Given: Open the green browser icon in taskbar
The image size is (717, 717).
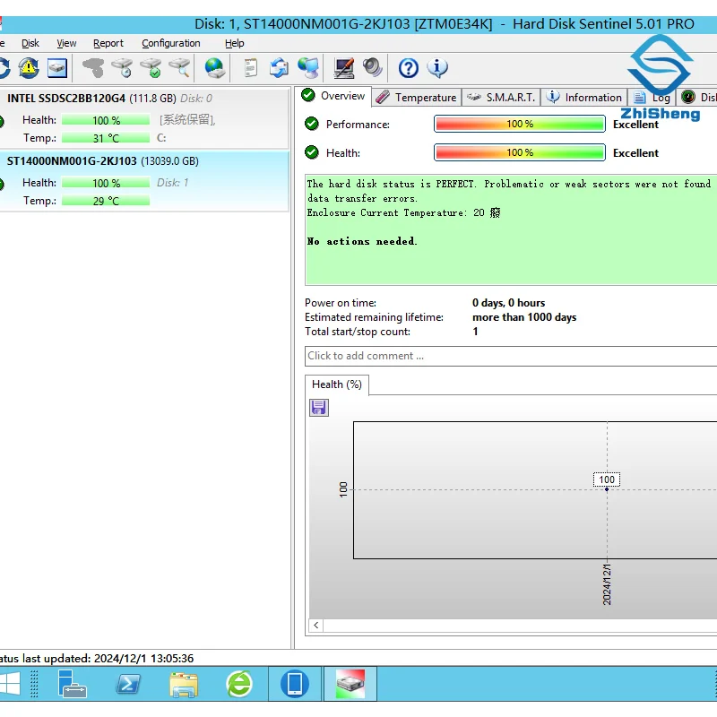Looking at the screenshot, I should coord(239,684).
